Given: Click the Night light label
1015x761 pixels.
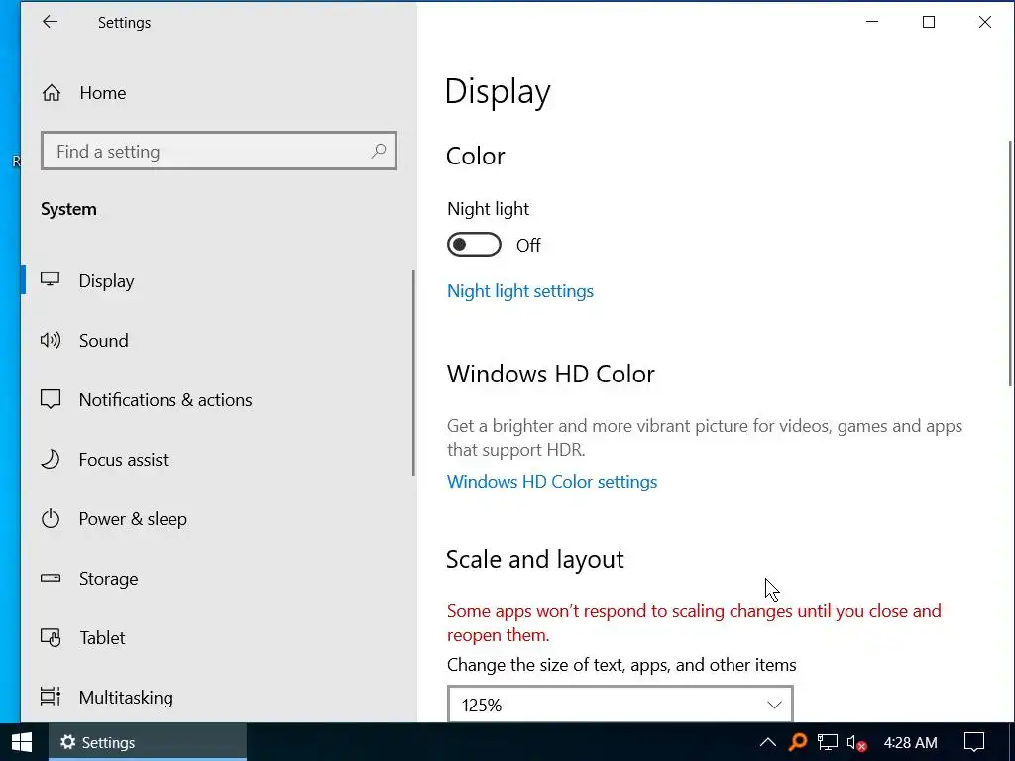Looking at the screenshot, I should (x=488, y=209).
